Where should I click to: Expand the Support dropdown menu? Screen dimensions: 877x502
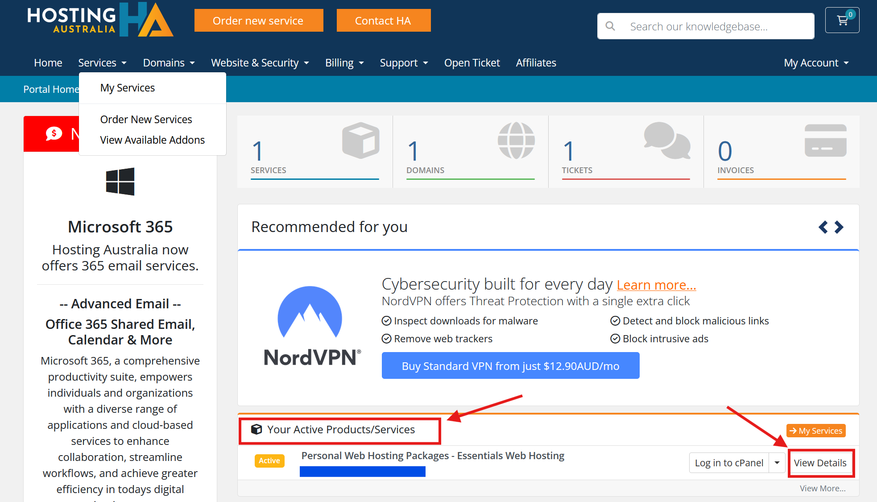[404, 63]
